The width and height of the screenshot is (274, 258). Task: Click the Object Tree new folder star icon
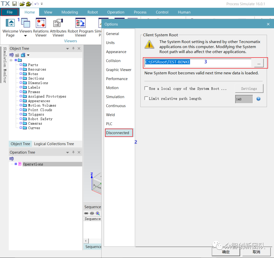pyautogui.click(x=17, y=55)
